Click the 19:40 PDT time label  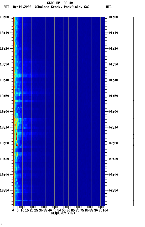(x=4, y=175)
